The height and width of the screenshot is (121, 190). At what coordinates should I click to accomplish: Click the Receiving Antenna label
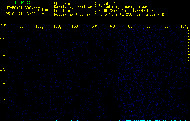tap(72, 15)
